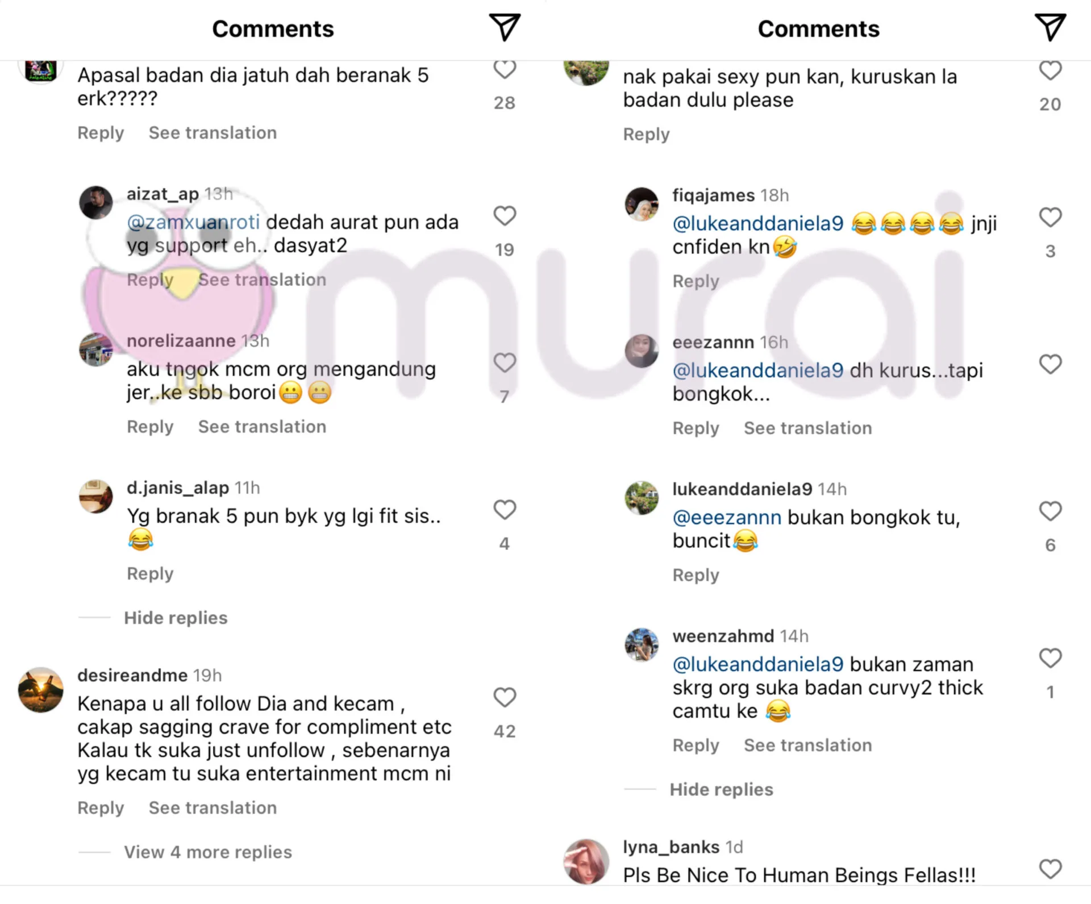Expand View 4 more replies

coord(207,852)
